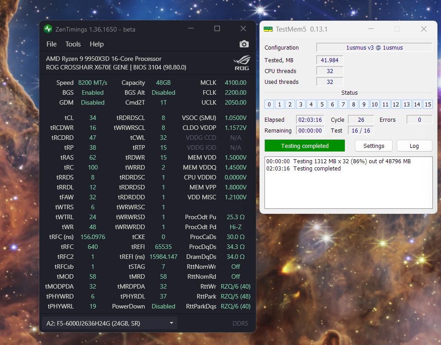The height and width of the screenshot is (345, 441).
Task: Click thread status box 3
Action: coord(301,105)
